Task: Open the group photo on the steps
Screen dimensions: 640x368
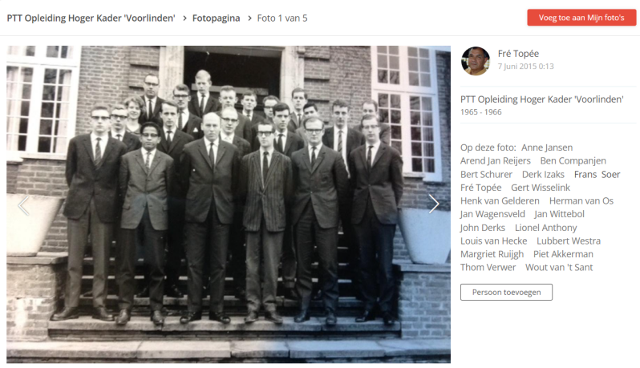Action: [229, 204]
